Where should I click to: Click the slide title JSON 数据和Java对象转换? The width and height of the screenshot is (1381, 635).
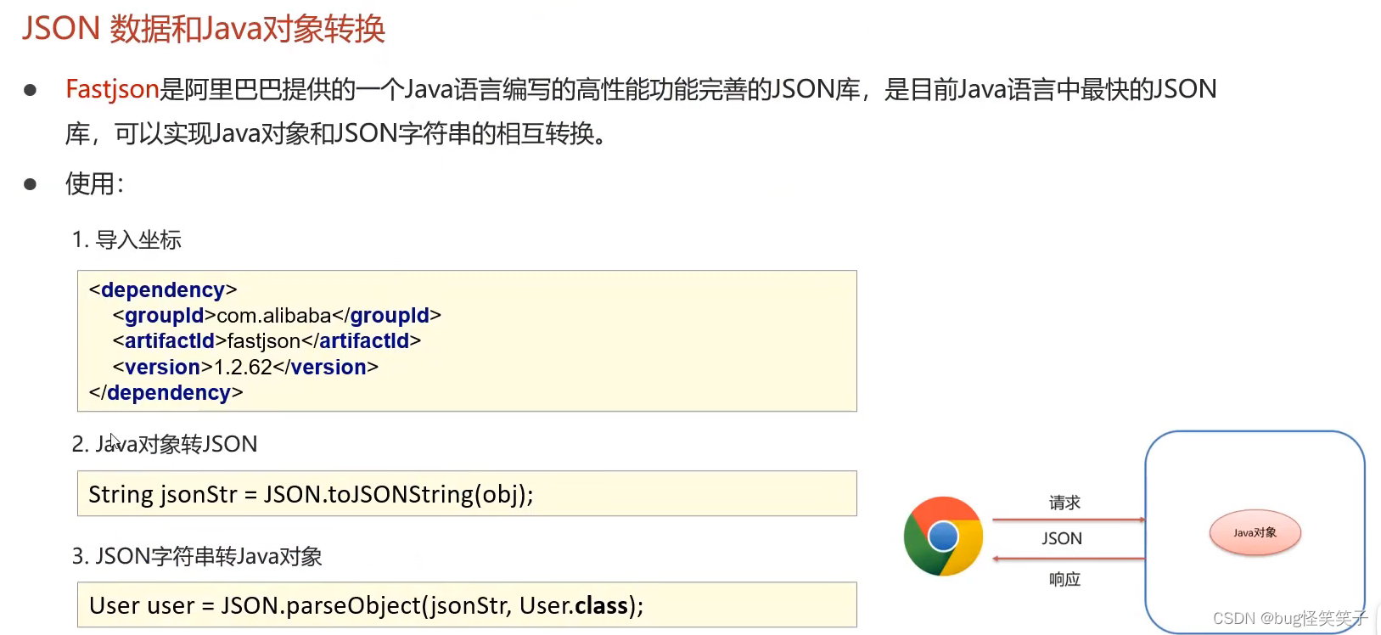point(204,28)
